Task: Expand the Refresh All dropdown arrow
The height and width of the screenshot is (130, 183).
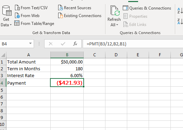Action: point(117,25)
